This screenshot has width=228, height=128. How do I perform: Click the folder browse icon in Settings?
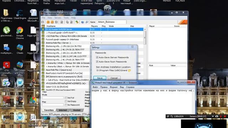(x=129, y=70)
